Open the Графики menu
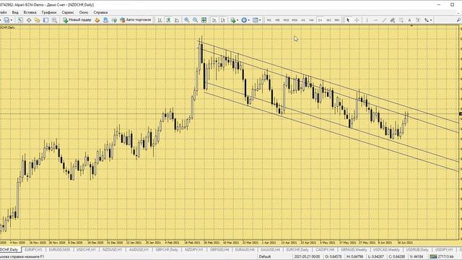 click(x=49, y=12)
